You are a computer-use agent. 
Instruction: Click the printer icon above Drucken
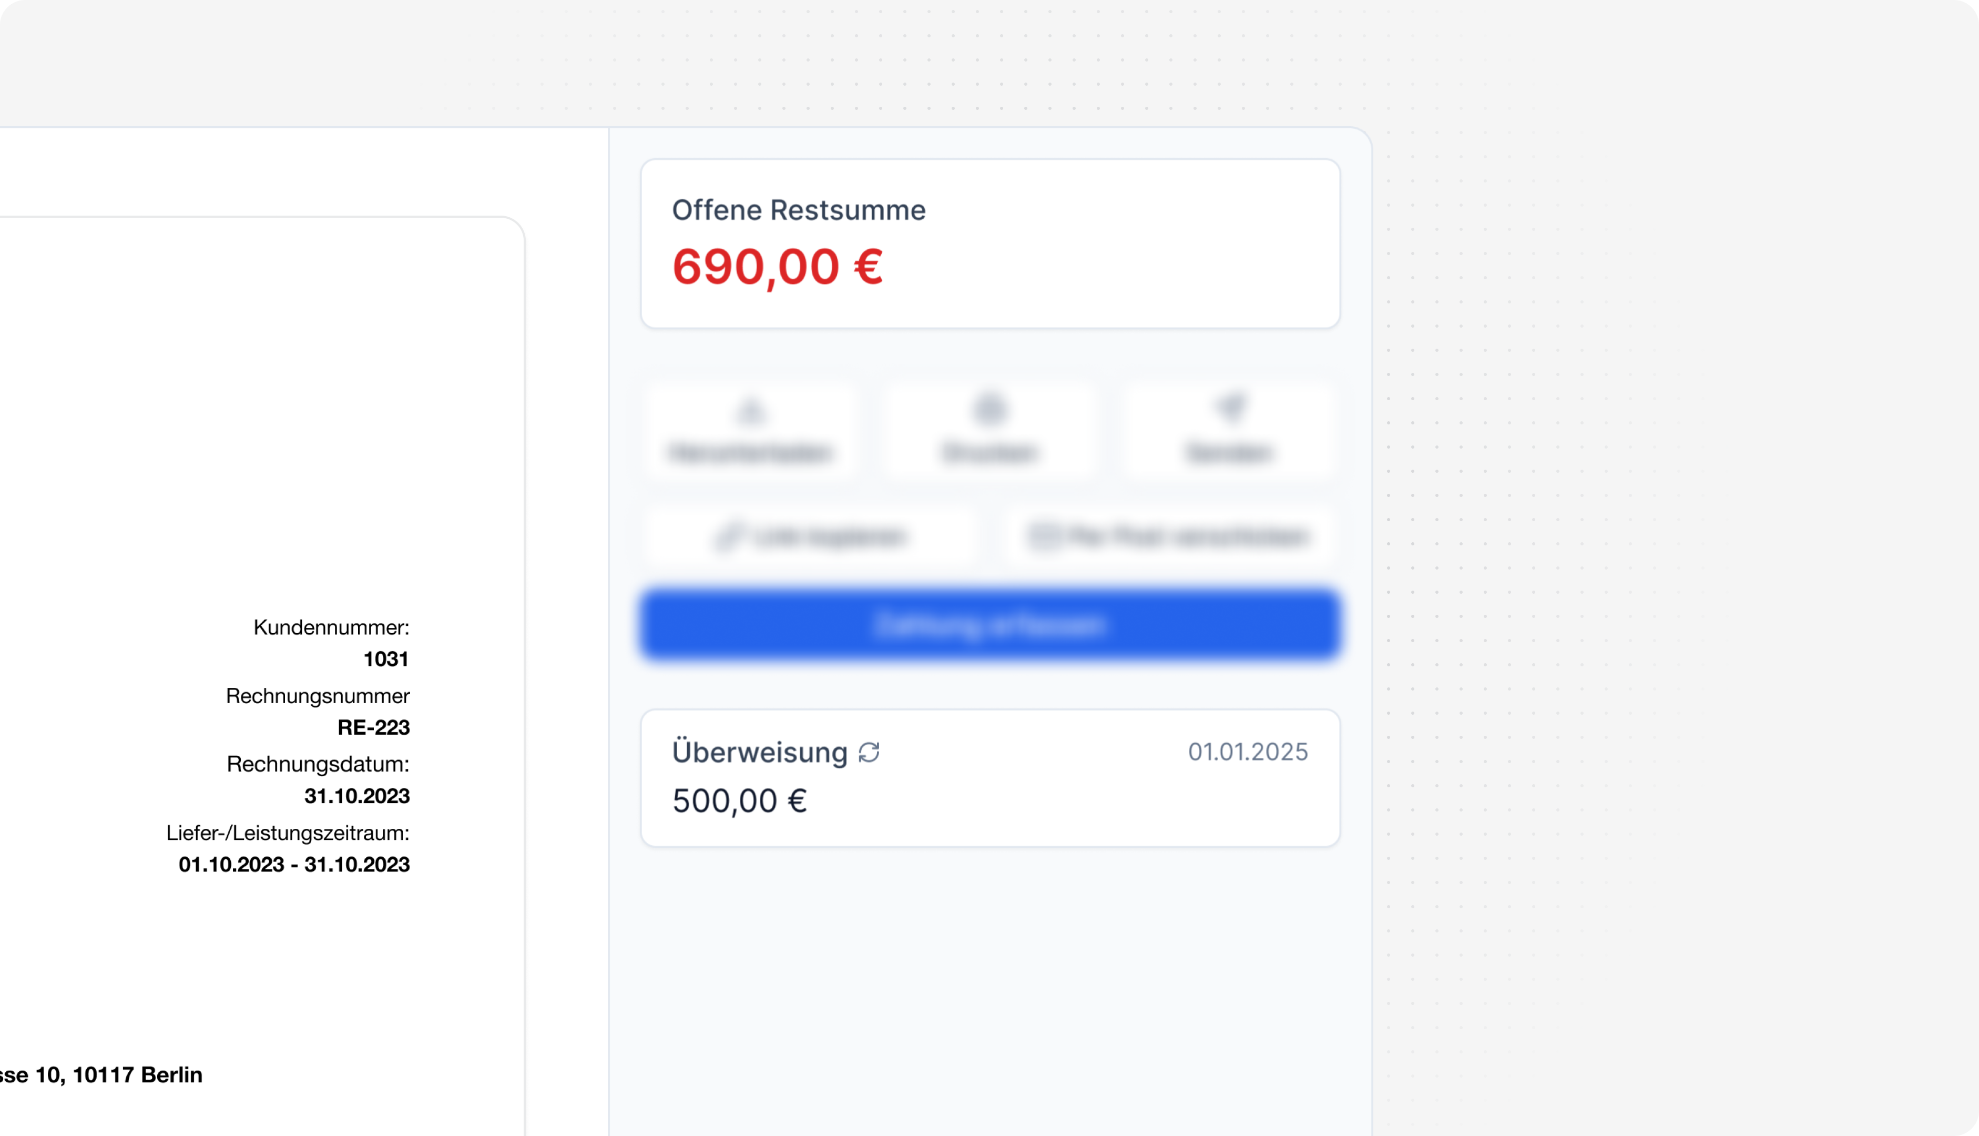click(x=990, y=409)
